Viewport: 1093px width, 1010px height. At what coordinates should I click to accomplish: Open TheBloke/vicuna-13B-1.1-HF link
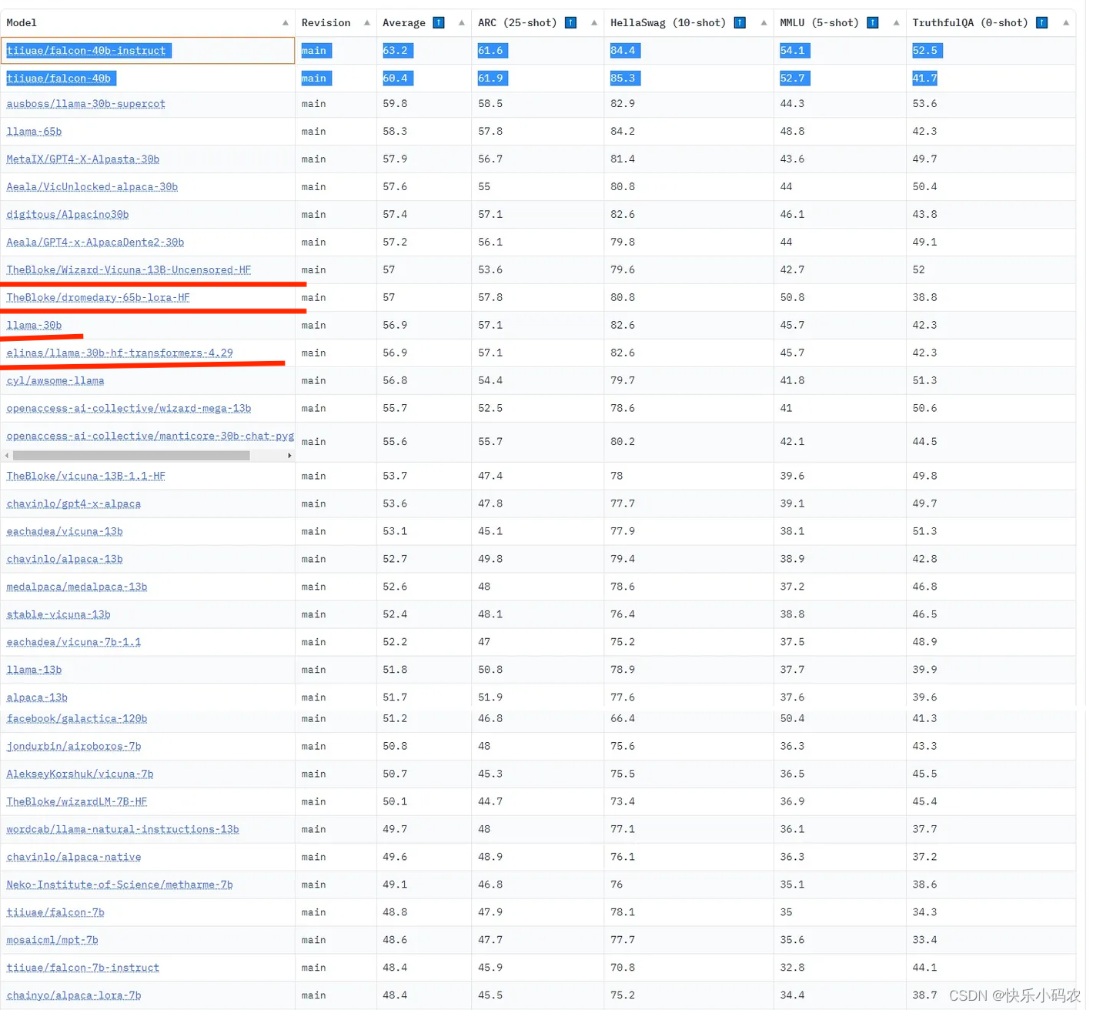tap(85, 477)
